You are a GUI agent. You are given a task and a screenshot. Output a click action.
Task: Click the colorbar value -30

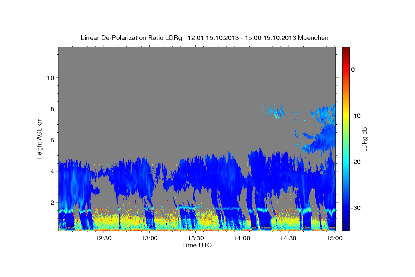[x=356, y=208]
